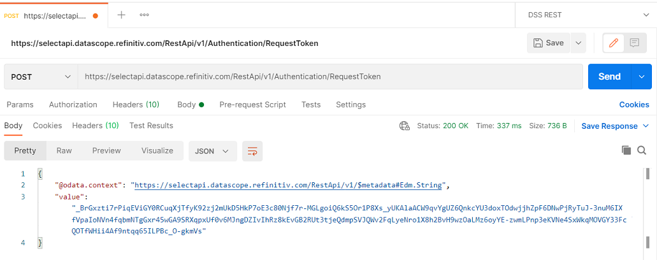The height and width of the screenshot is (260, 657).
Task: Open the Cookies link
Action: pyautogui.click(x=634, y=105)
